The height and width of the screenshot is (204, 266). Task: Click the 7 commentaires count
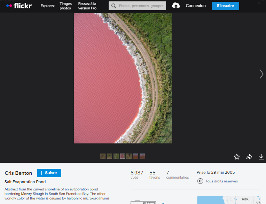coord(178,175)
